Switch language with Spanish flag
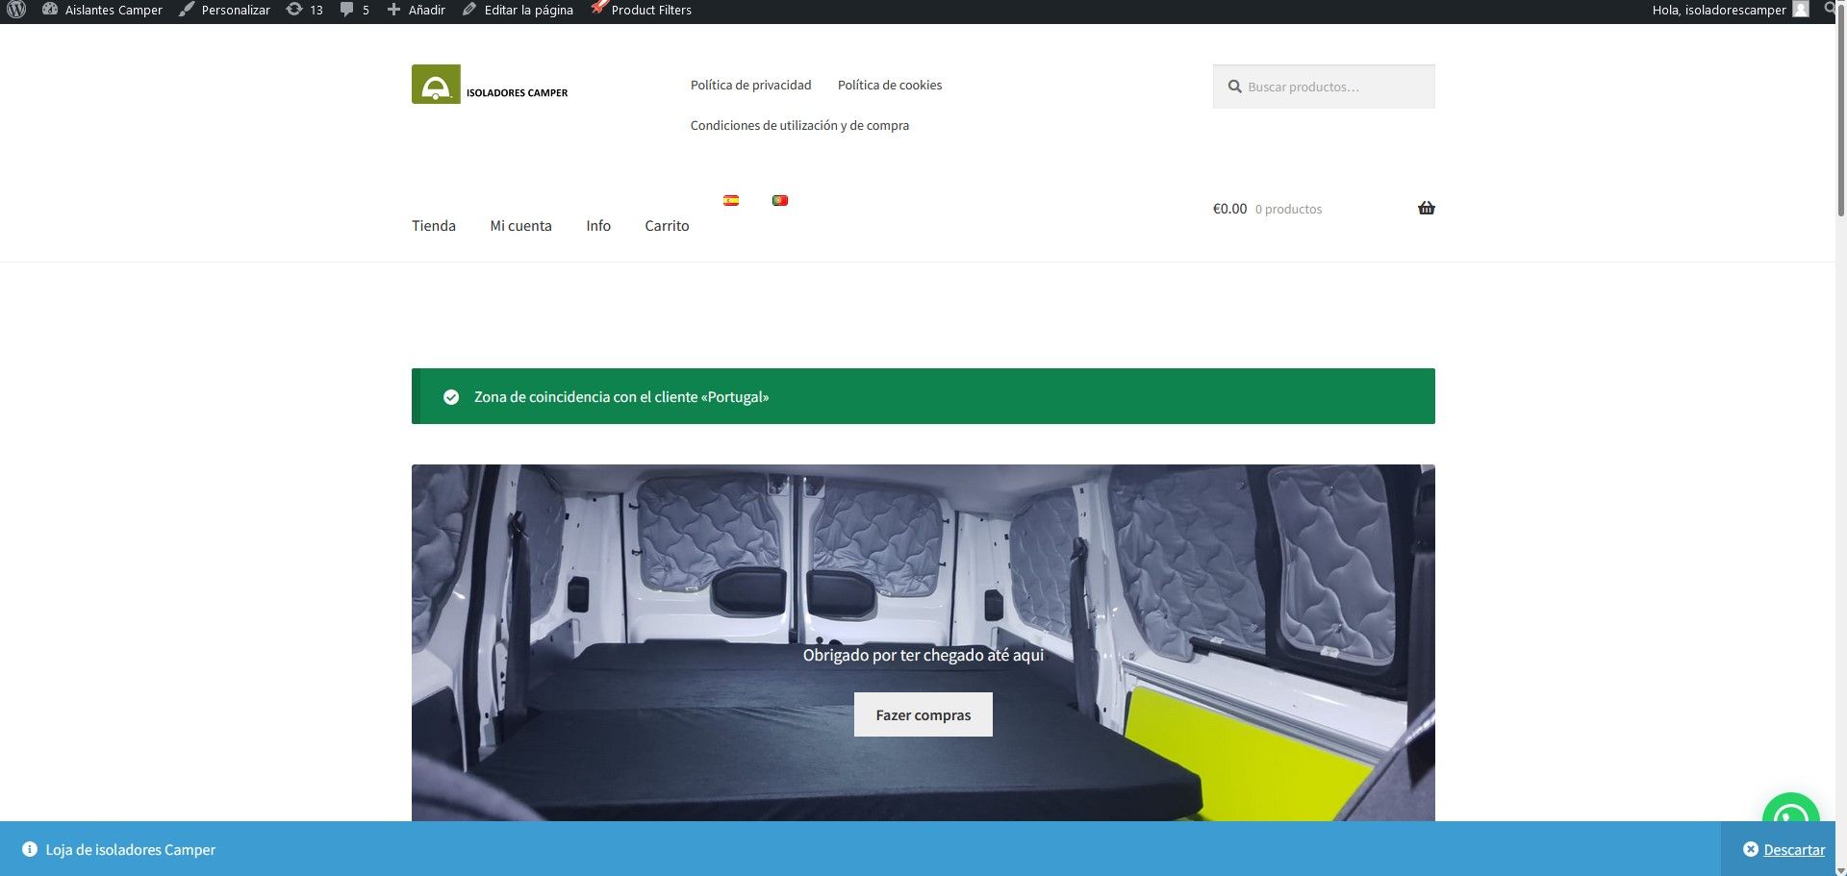This screenshot has width=1847, height=876. click(731, 200)
